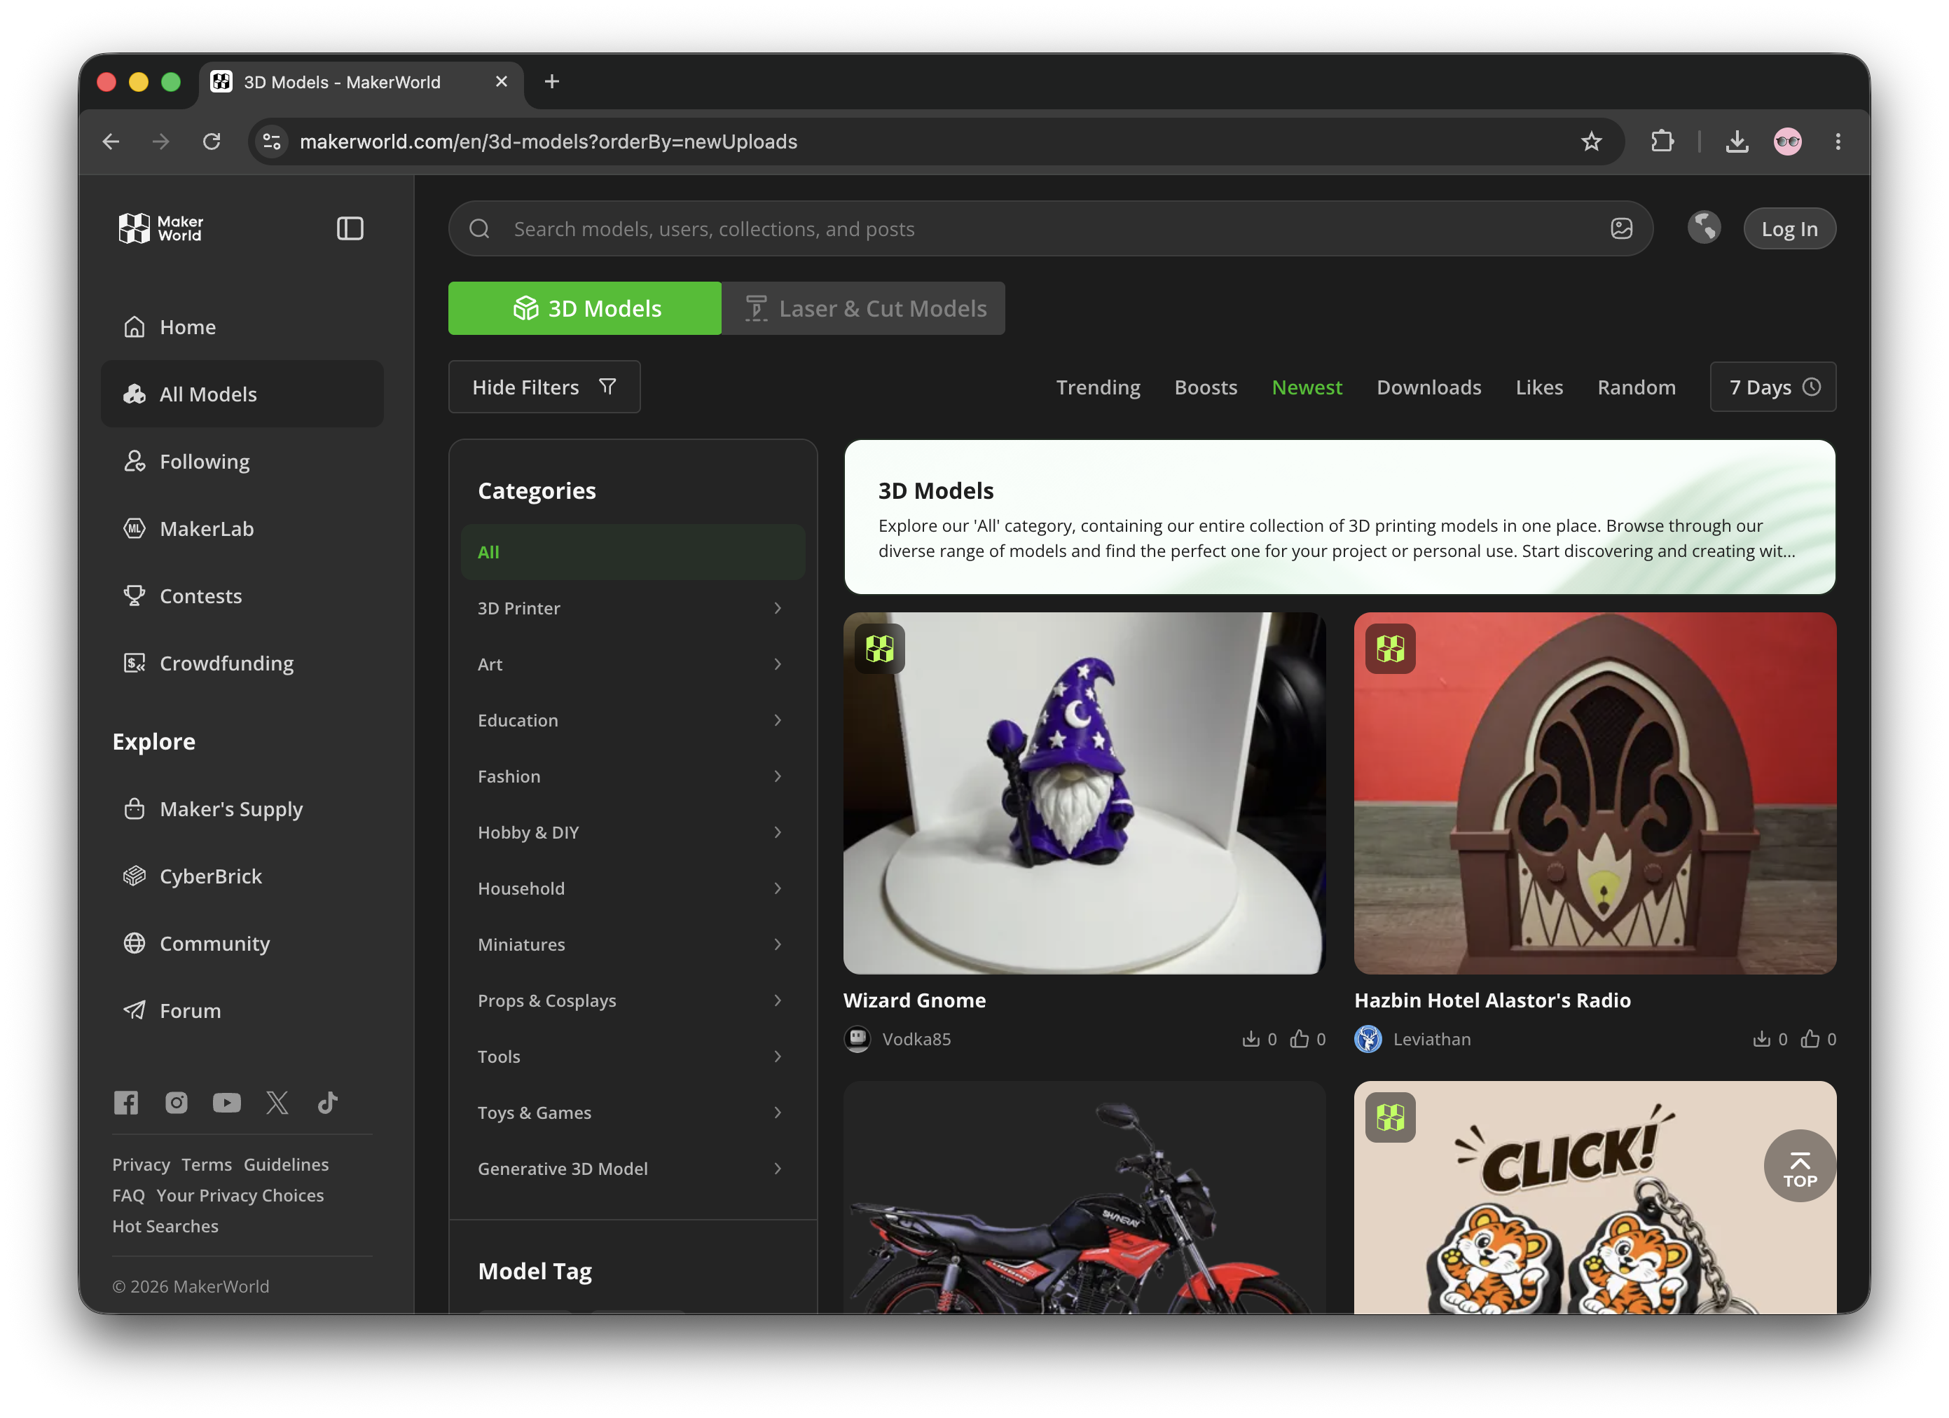Open CyberBrick in the sidebar
1949x1418 pixels.
point(242,876)
